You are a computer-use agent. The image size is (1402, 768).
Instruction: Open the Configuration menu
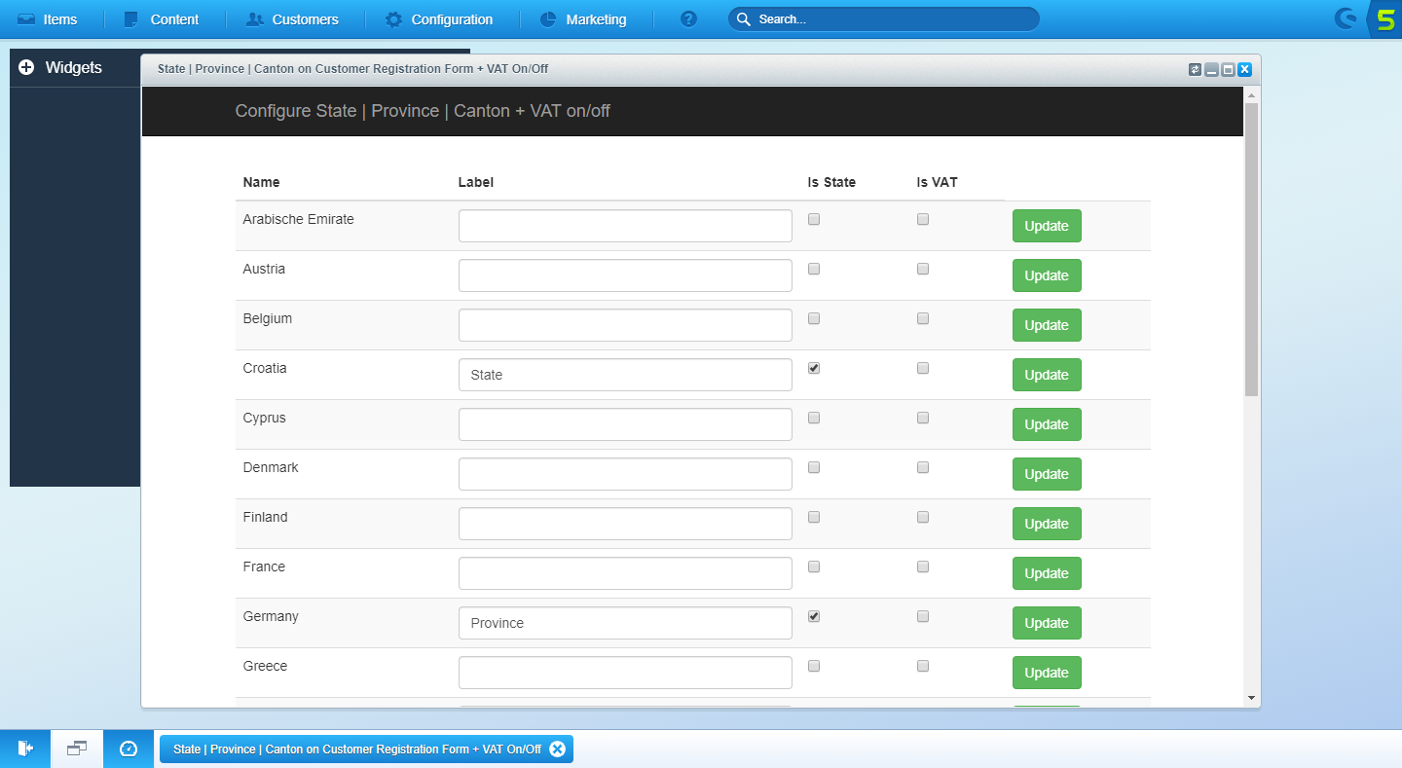pyautogui.click(x=439, y=19)
